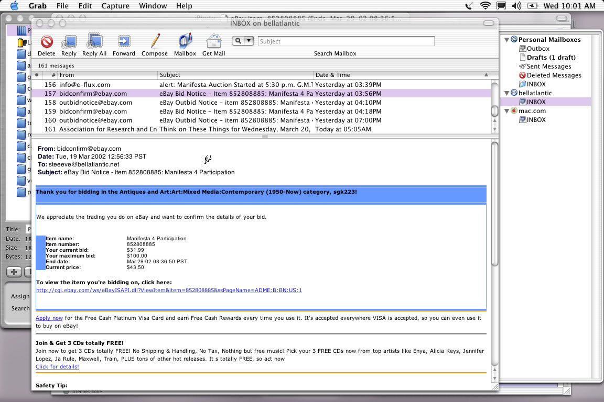The image size is (604, 402).
Task: Click the volume speaker icon in menu bar
Action: (516, 6)
